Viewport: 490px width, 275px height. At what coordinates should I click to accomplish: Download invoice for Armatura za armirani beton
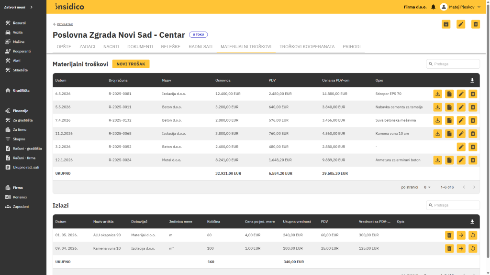coord(437,160)
